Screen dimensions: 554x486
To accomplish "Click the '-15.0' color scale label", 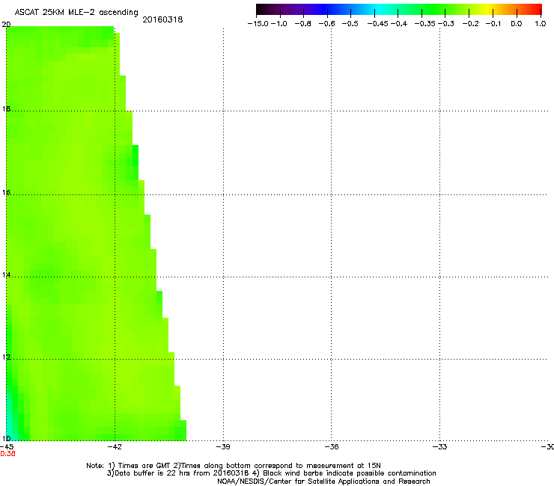I will pos(258,24).
